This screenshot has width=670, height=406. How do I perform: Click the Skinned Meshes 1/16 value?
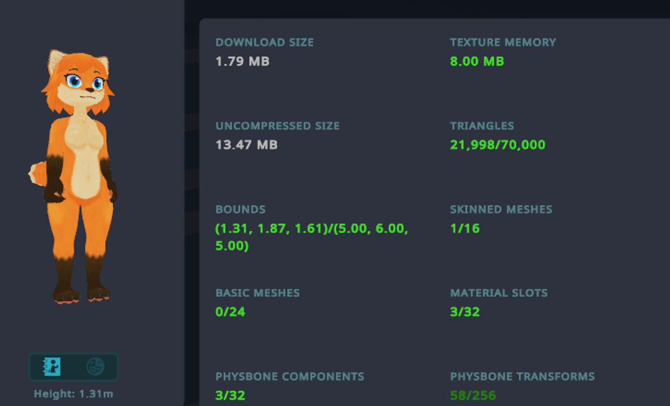point(465,228)
